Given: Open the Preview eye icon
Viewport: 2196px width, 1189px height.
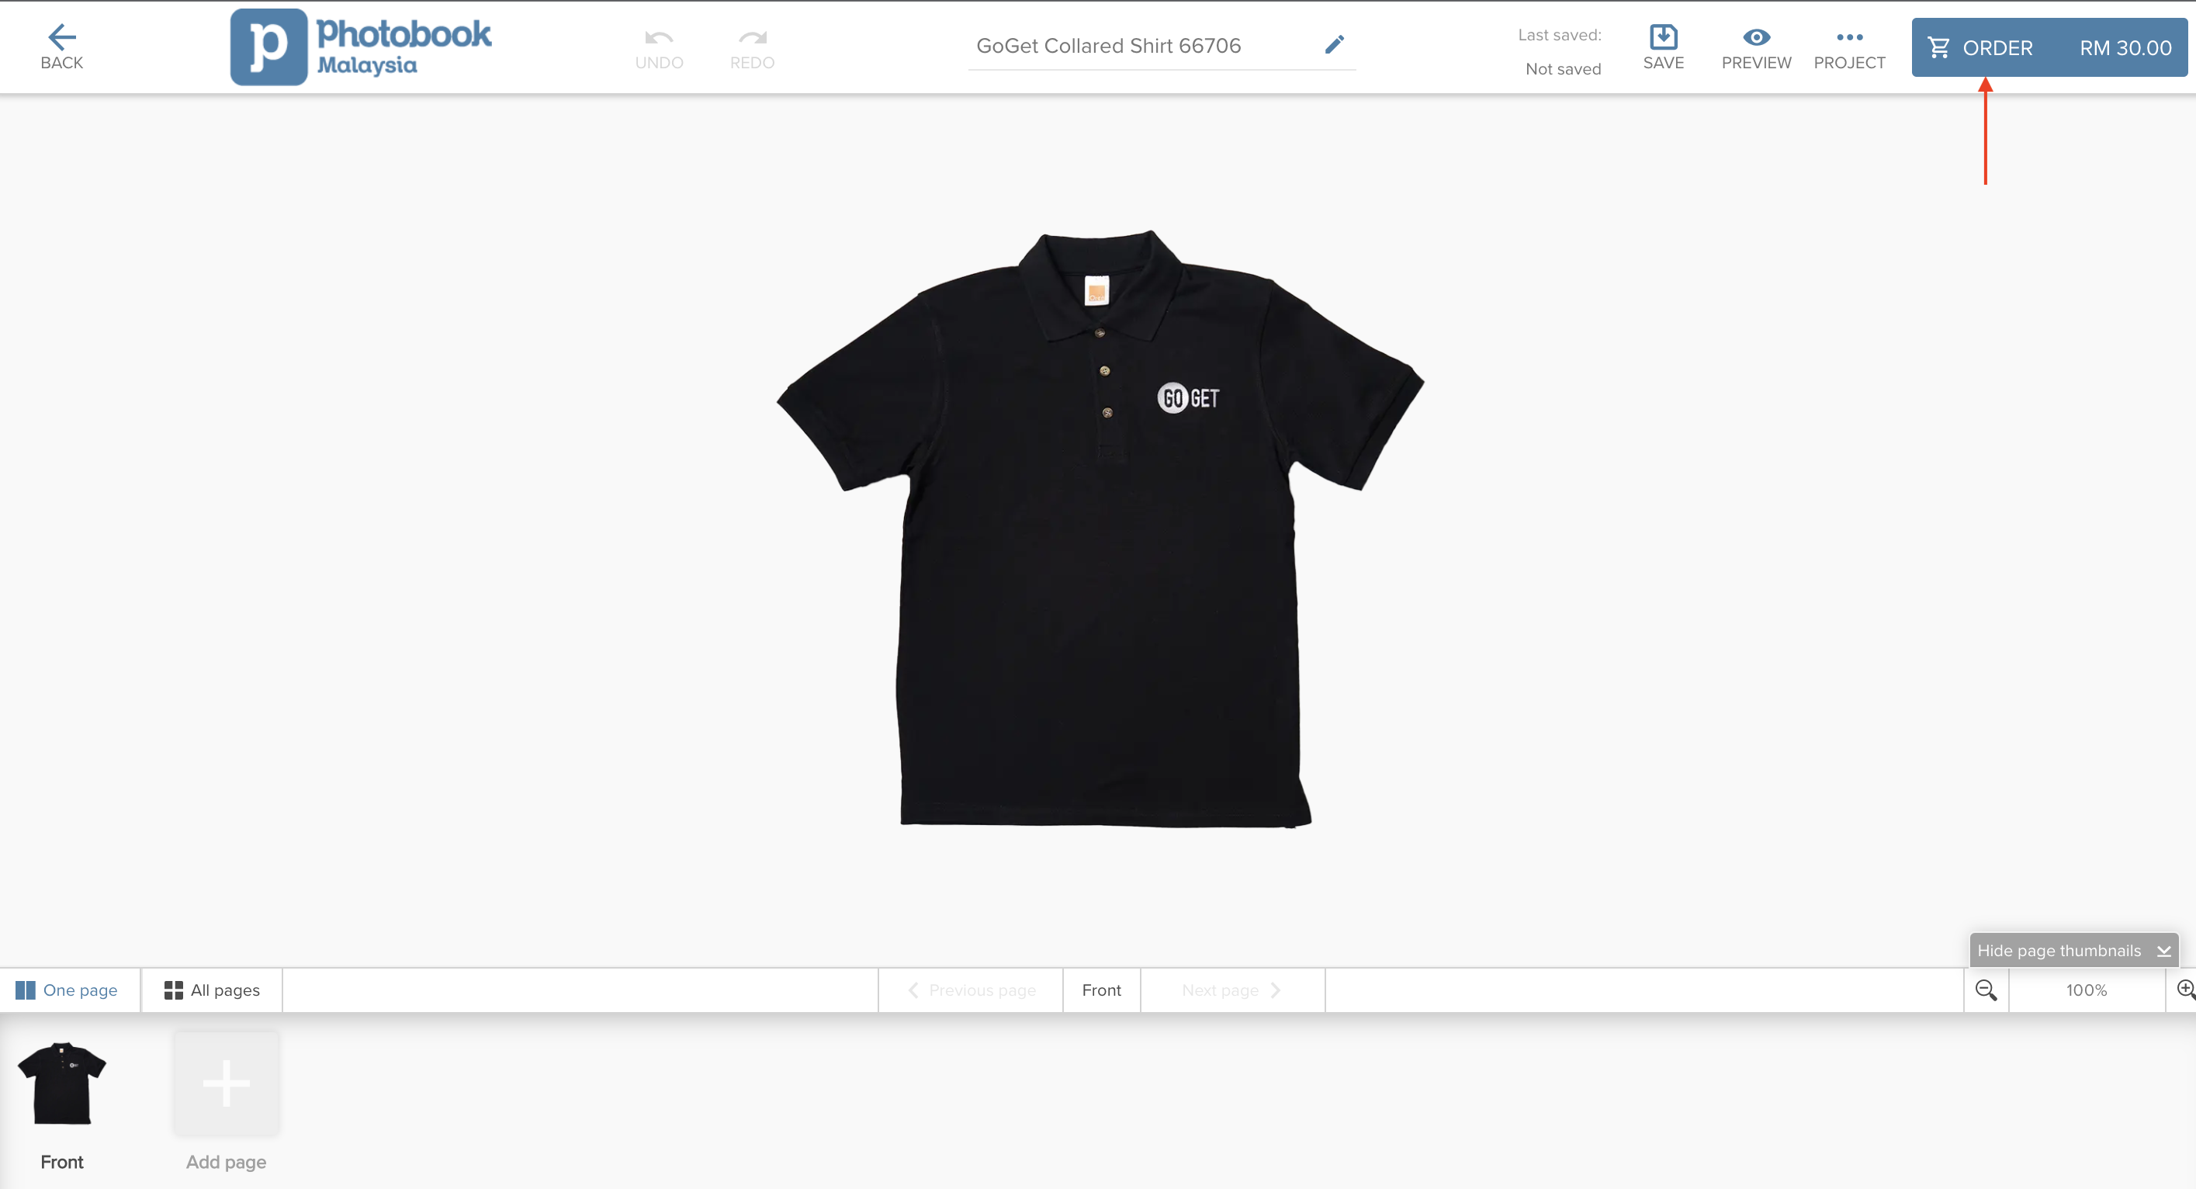Looking at the screenshot, I should [x=1756, y=49].
